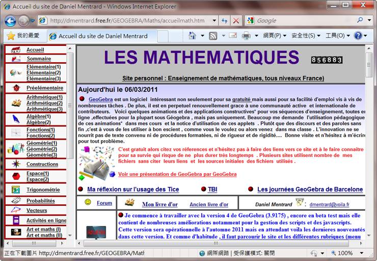
Task: Open the Fonctions(2) link
Action: click(x=41, y=136)
